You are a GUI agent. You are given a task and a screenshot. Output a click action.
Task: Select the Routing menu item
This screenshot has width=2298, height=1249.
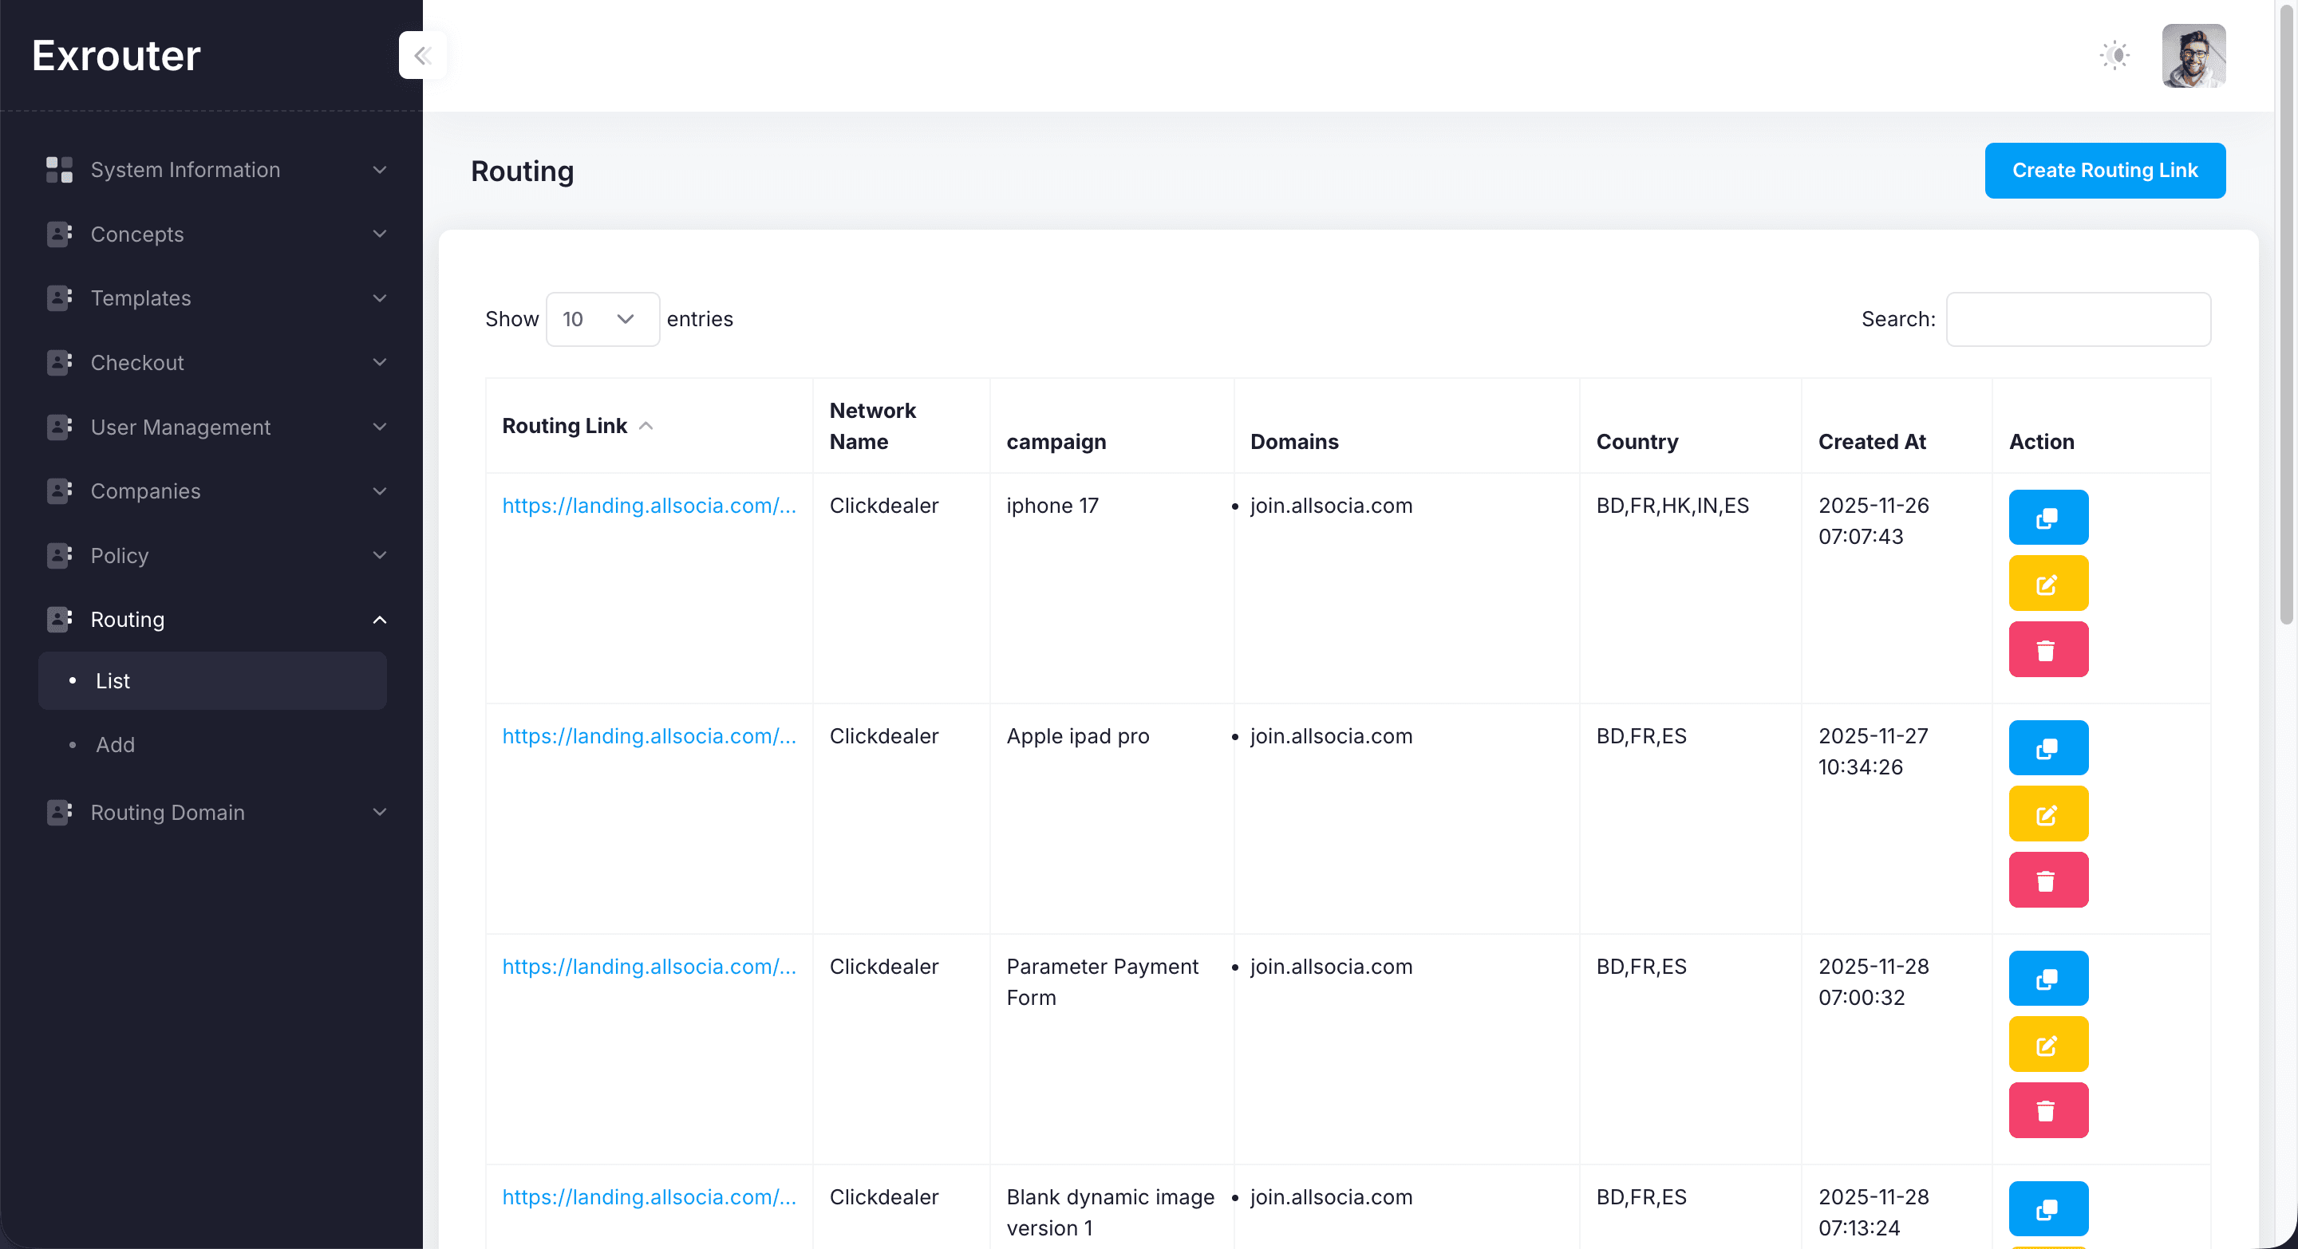(212, 620)
